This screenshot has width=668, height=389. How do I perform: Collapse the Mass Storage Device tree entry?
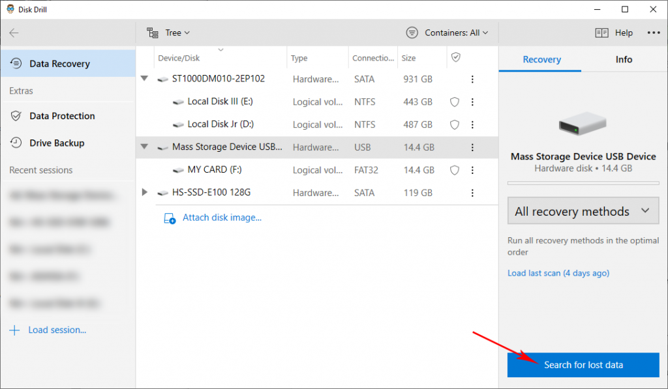[x=144, y=147]
